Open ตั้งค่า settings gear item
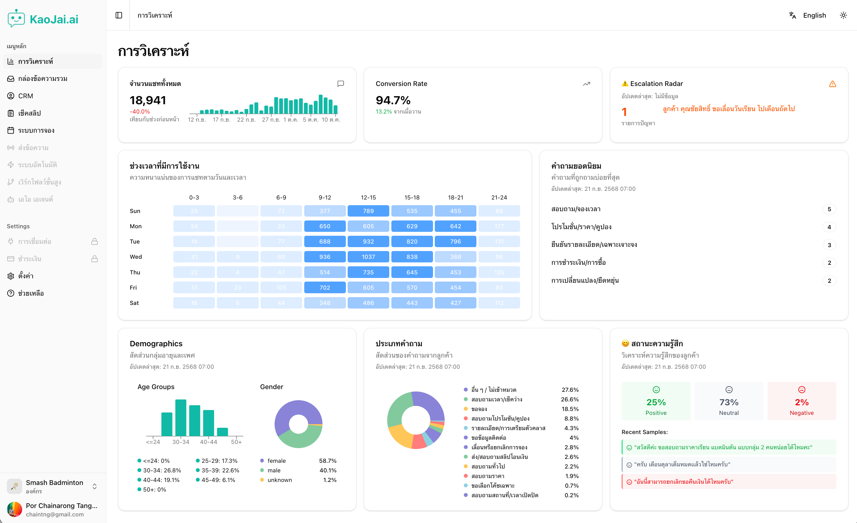The image size is (857, 523). pyautogui.click(x=26, y=276)
